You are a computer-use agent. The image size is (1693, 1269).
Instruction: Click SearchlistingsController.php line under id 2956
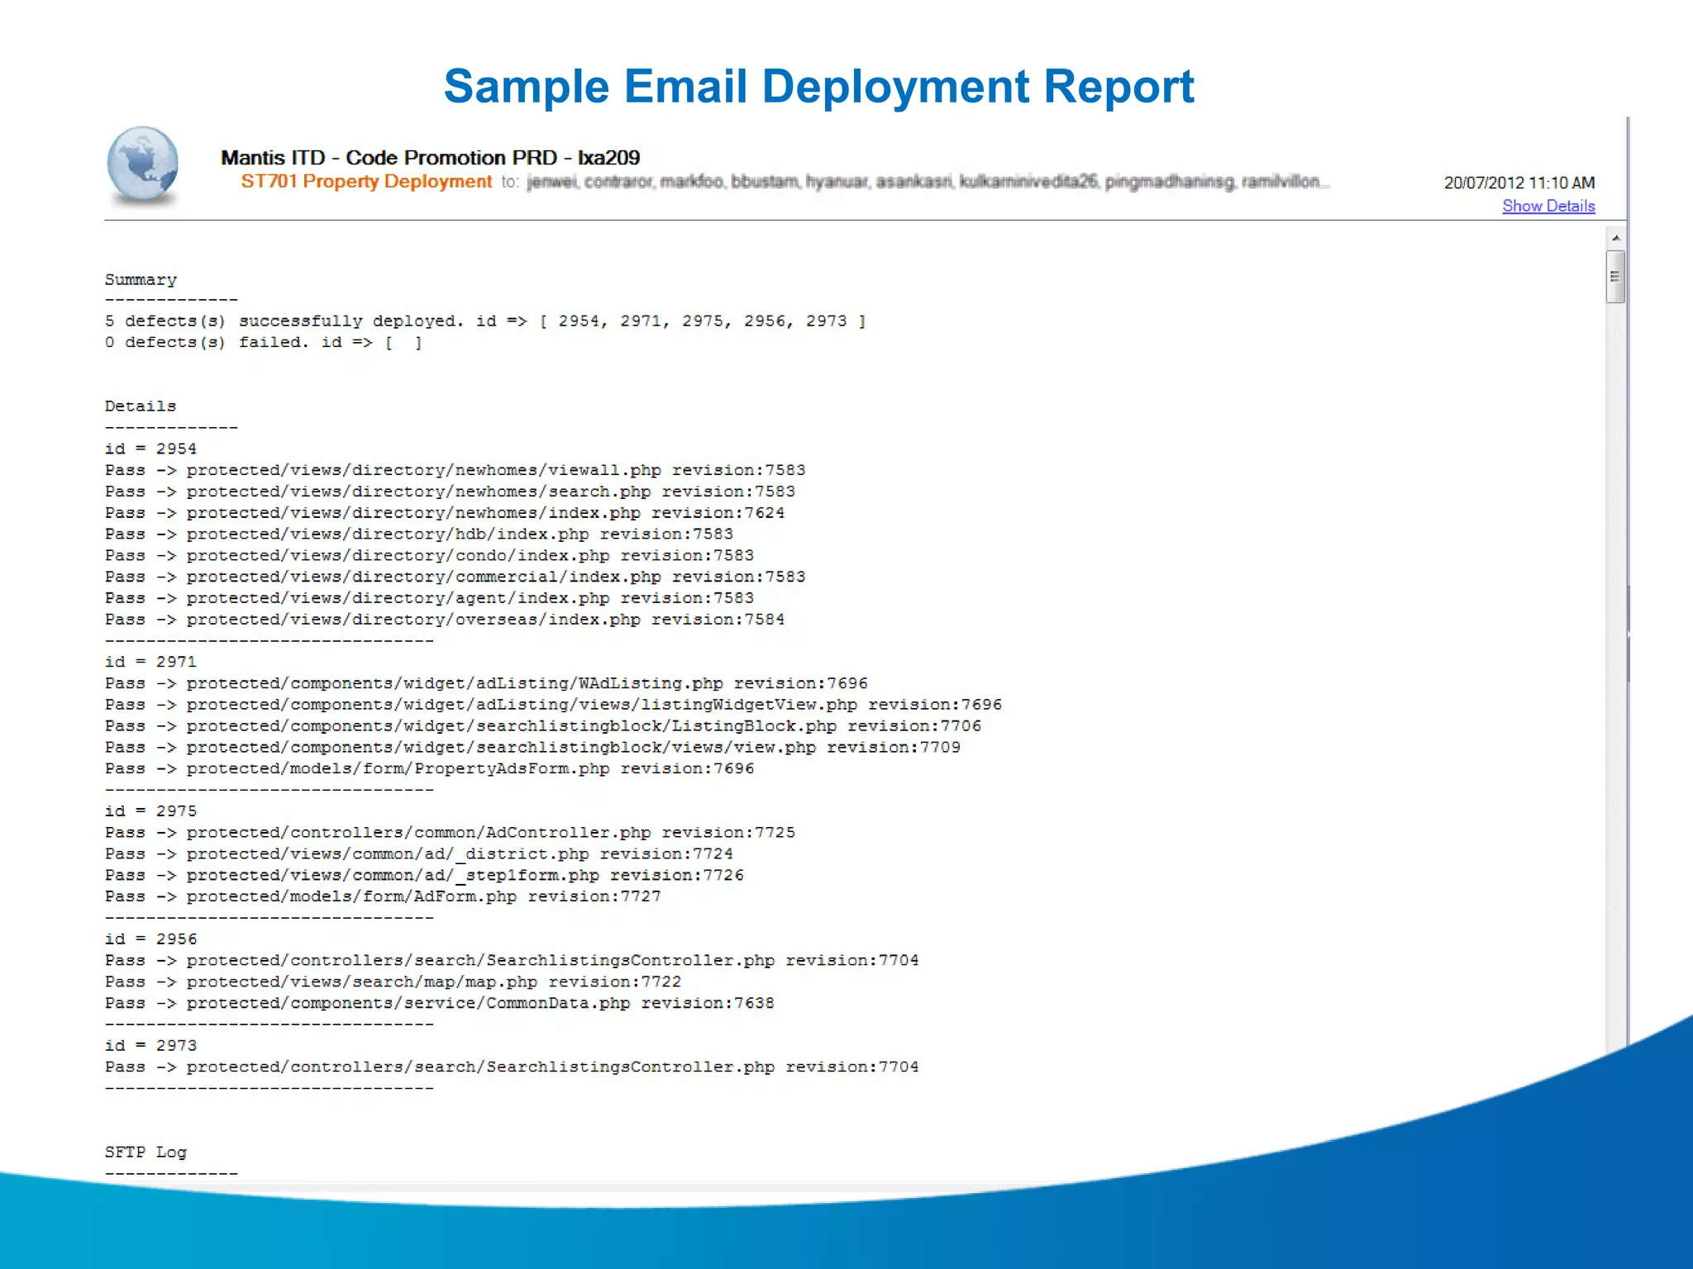512,961
